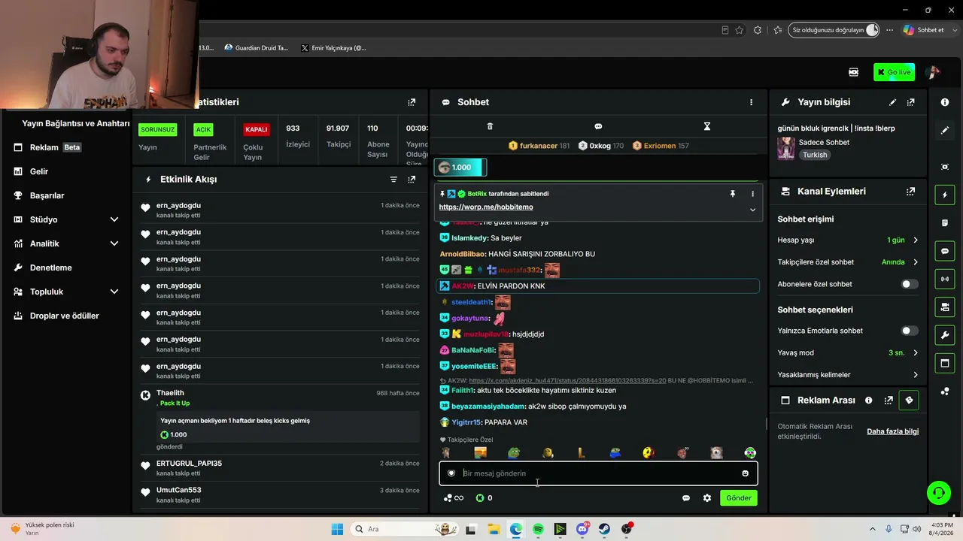
Task: Click the Windows Start button
Action: [x=337, y=530]
